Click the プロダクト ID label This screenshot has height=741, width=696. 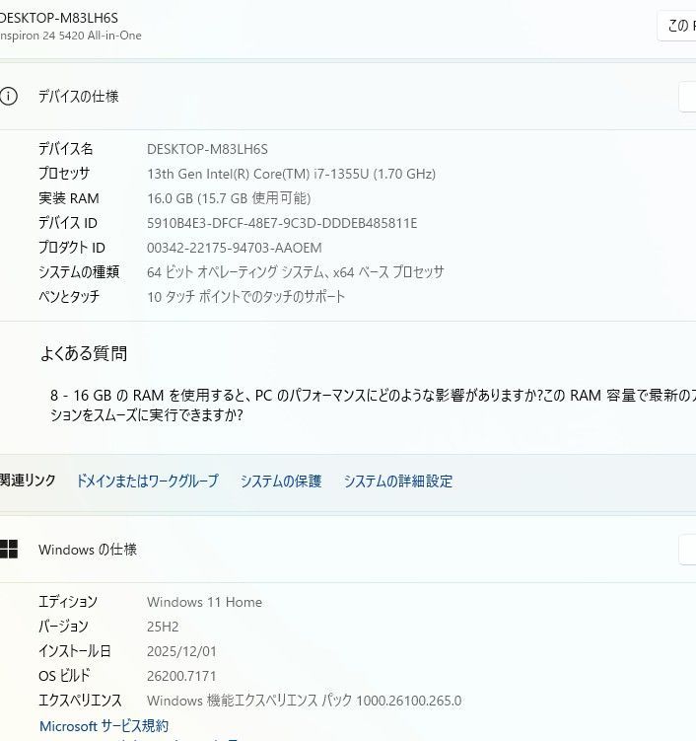(x=72, y=248)
